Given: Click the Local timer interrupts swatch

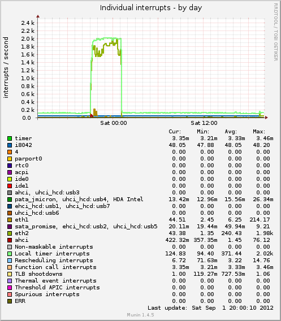Looking at the screenshot, I should [x=10, y=254].
